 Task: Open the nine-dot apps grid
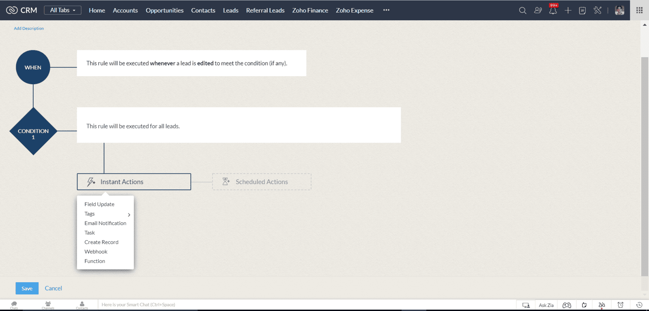[x=640, y=11]
